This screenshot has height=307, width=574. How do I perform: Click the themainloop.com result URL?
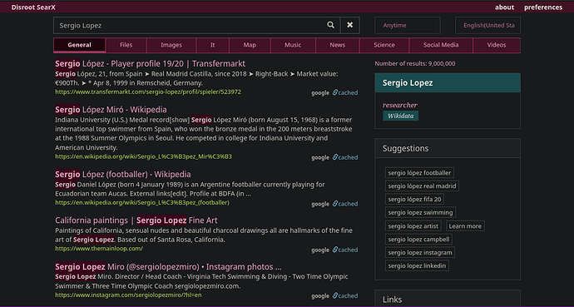99,249
